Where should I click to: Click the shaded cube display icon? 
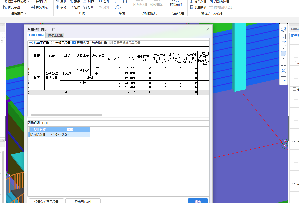click(x=283, y=53)
